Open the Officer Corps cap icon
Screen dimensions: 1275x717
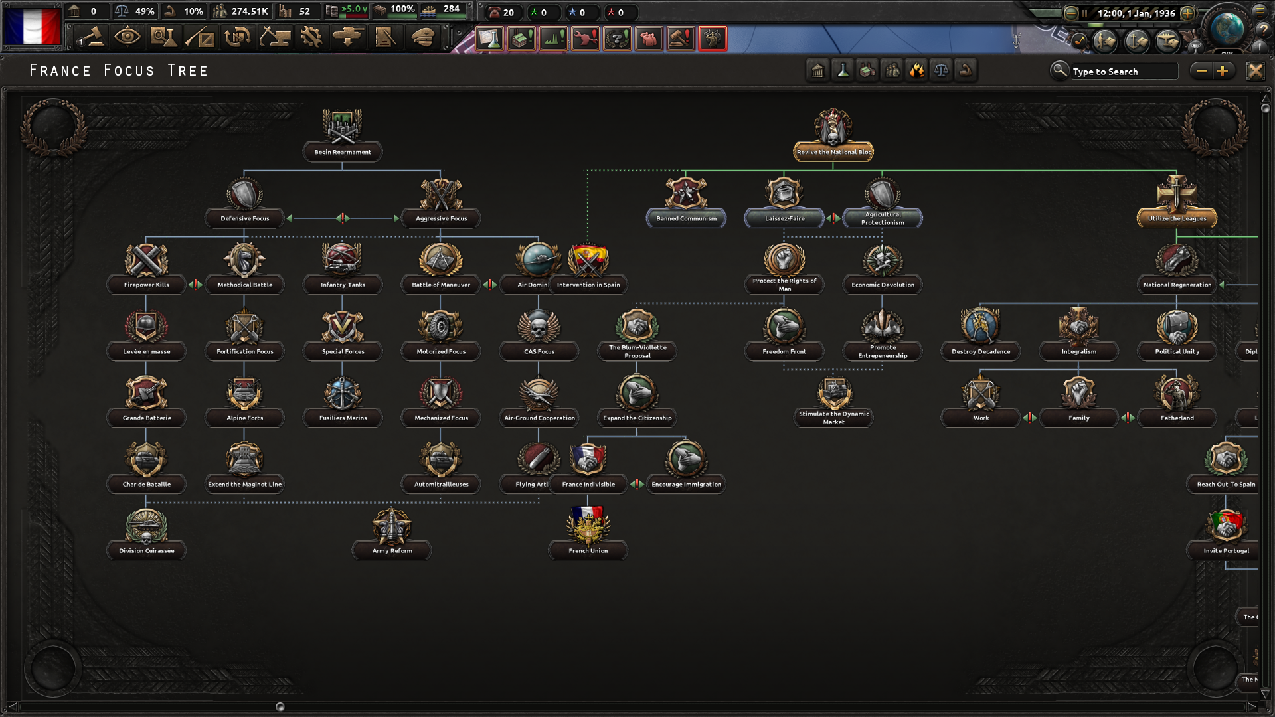point(422,38)
